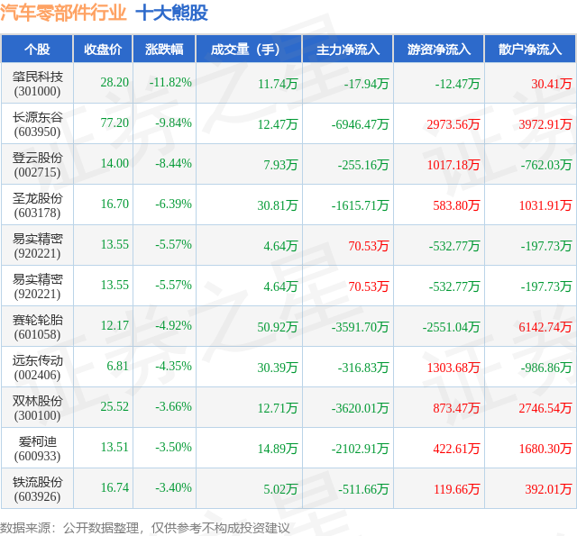
Task: Click 赛轮轮胎's 6142.74万 retail inflow cell
Action: click(x=545, y=327)
